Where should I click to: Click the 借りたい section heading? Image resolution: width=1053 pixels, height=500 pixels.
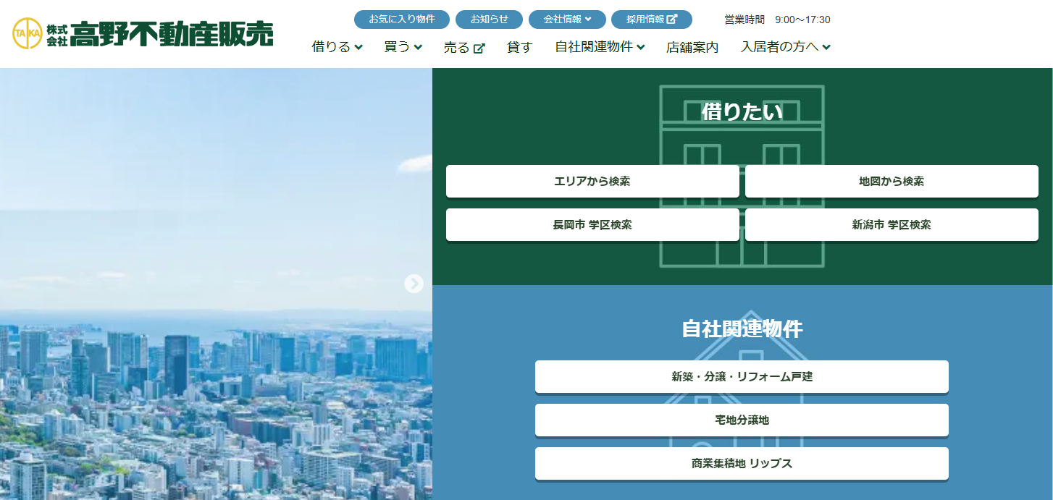742,111
